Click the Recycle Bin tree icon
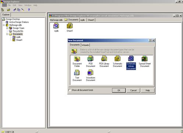 [x=11, y=31]
